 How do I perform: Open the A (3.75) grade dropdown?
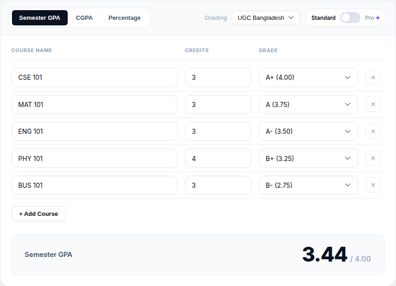tap(308, 105)
